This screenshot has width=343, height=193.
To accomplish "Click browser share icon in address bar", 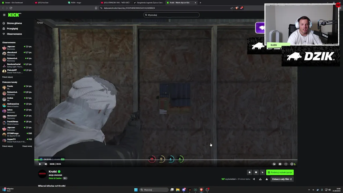I will click(232, 8).
